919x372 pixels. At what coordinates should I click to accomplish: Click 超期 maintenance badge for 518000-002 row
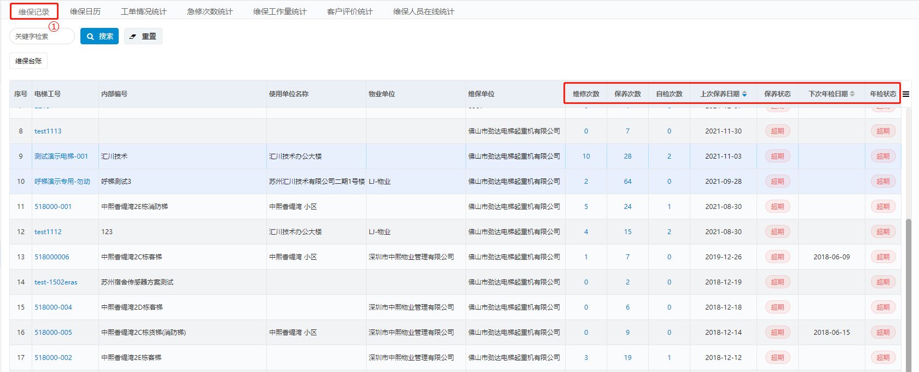coord(777,358)
